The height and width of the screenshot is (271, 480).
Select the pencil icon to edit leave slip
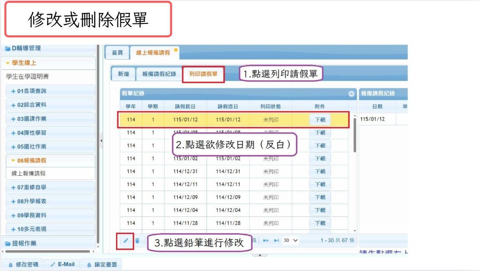point(126,240)
